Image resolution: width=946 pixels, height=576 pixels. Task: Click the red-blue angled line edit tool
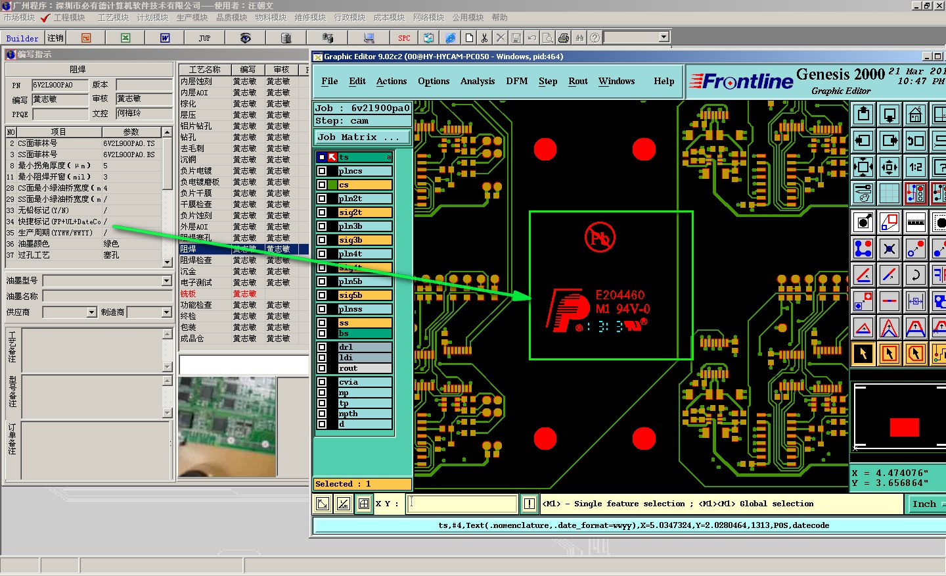(x=863, y=275)
